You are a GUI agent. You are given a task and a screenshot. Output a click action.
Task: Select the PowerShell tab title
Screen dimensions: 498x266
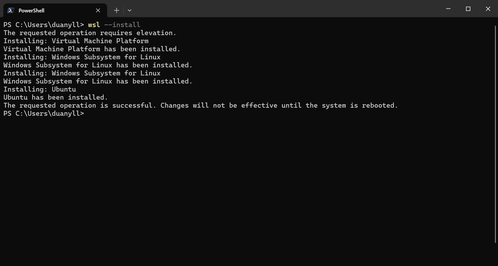point(31,10)
